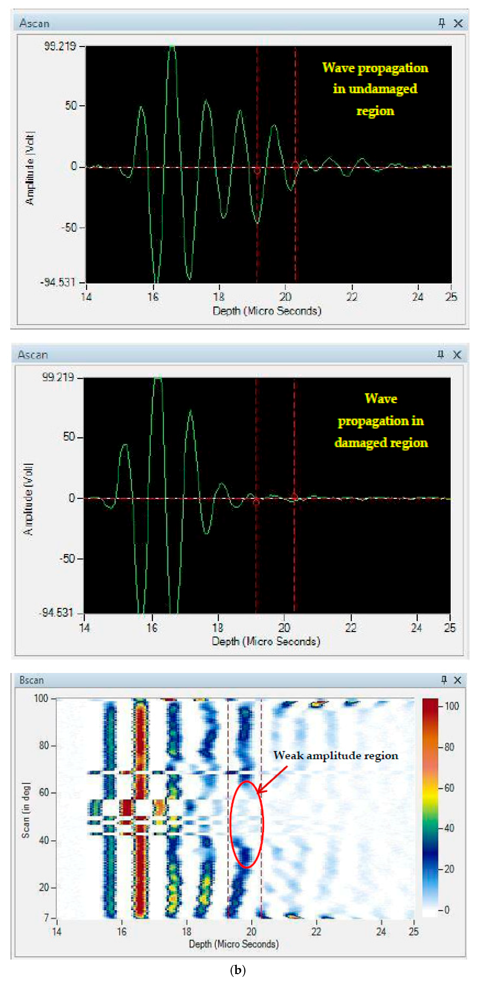Click the 'Weak amplitude region' label
The image size is (477, 981).
[x=335, y=755]
